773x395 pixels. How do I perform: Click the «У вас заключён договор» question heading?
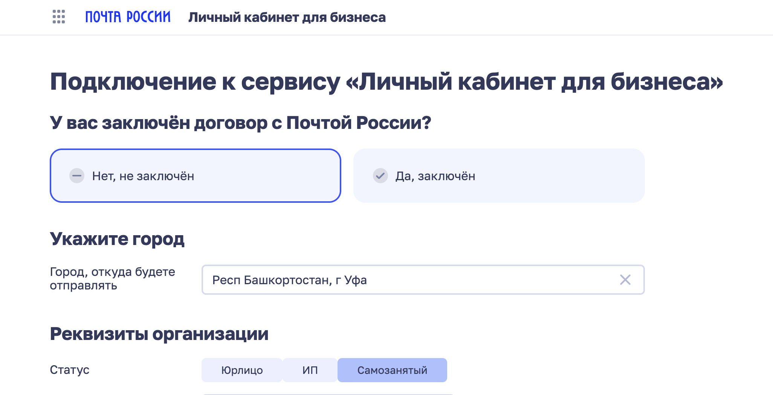(240, 122)
